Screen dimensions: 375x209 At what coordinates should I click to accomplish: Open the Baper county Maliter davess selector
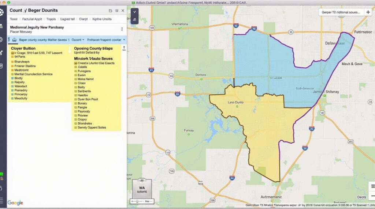pyautogui.click(x=44, y=40)
